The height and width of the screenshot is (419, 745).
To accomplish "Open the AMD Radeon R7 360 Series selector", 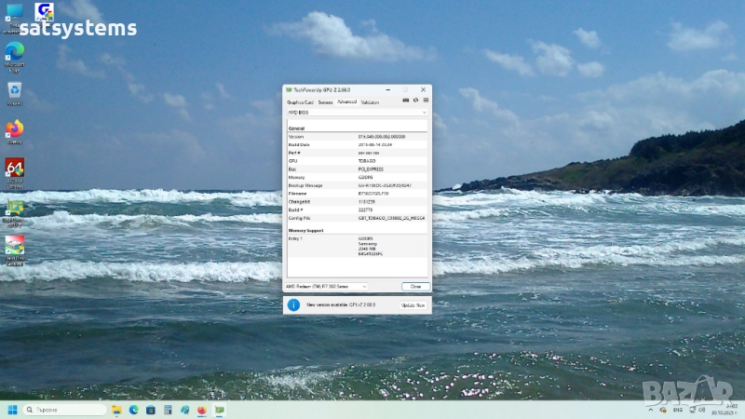I will [327, 286].
